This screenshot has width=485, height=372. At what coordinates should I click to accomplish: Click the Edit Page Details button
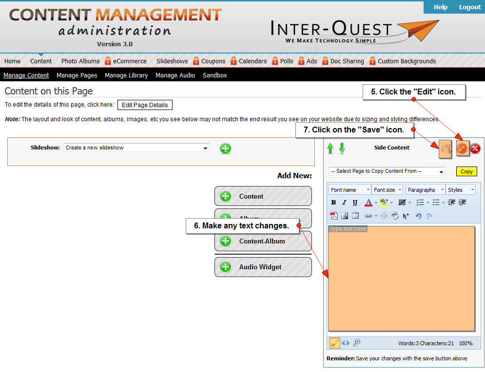[145, 105]
